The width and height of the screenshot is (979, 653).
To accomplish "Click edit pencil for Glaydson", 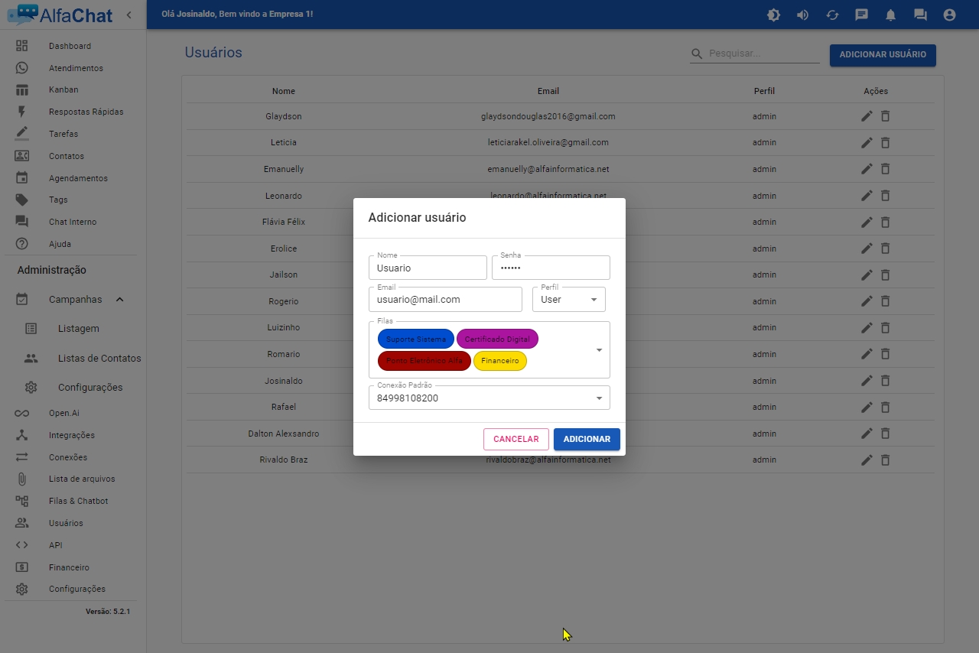I will click(x=866, y=116).
